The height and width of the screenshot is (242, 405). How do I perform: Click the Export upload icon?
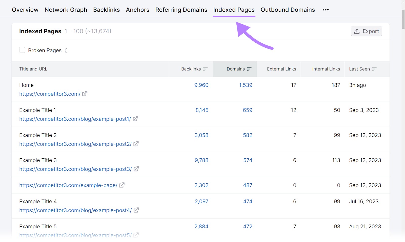point(357,31)
